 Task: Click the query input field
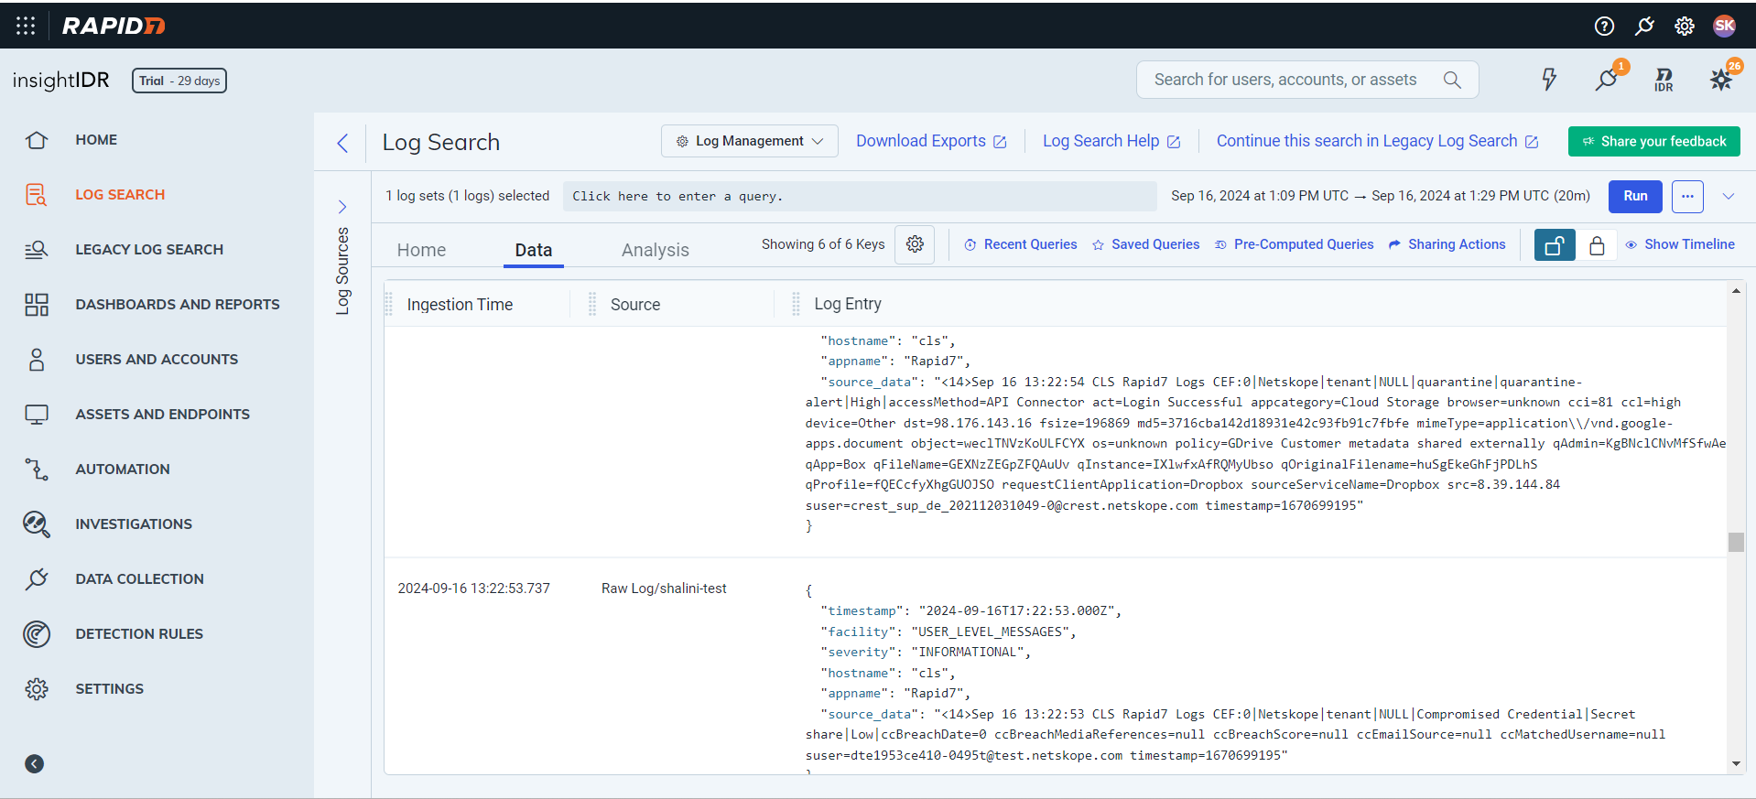[859, 196]
